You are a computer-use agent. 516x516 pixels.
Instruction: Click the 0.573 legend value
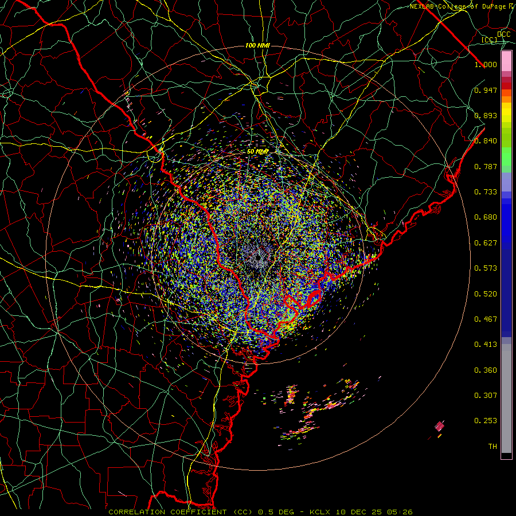pyautogui.click(x=486, y=268)
